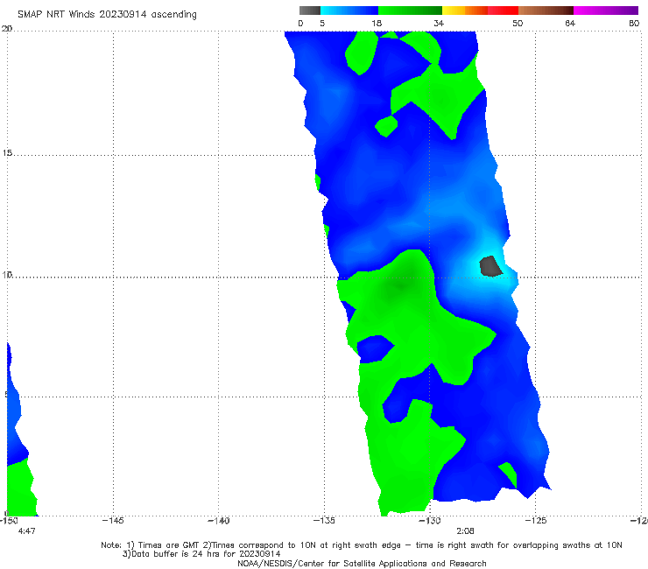Click the longitude label -135

324,521
